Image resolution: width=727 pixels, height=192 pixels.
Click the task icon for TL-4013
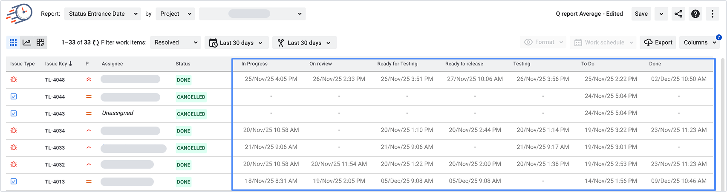[x=14, y=181]
